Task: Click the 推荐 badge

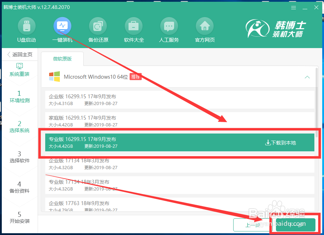Action: (x=136, y=77)
